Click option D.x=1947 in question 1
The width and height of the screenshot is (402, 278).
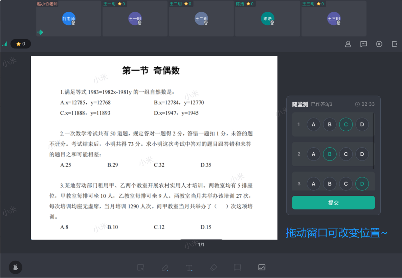pos(176,113)
